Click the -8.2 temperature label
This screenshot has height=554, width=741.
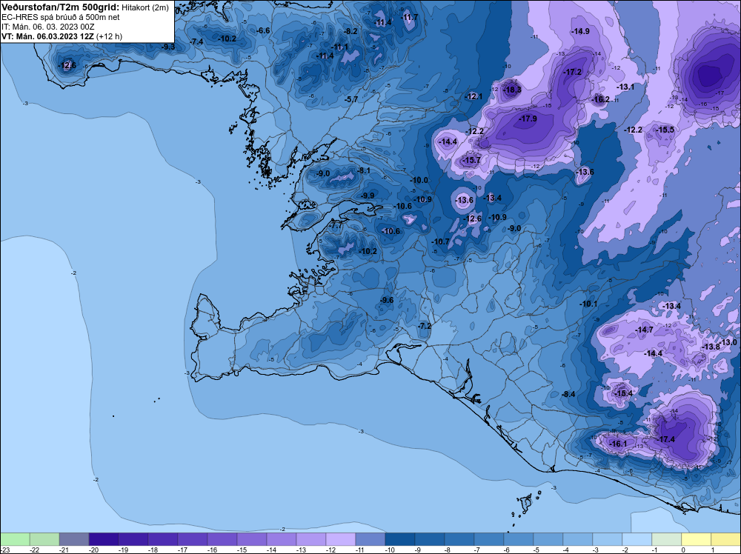[x=350, y=31]
